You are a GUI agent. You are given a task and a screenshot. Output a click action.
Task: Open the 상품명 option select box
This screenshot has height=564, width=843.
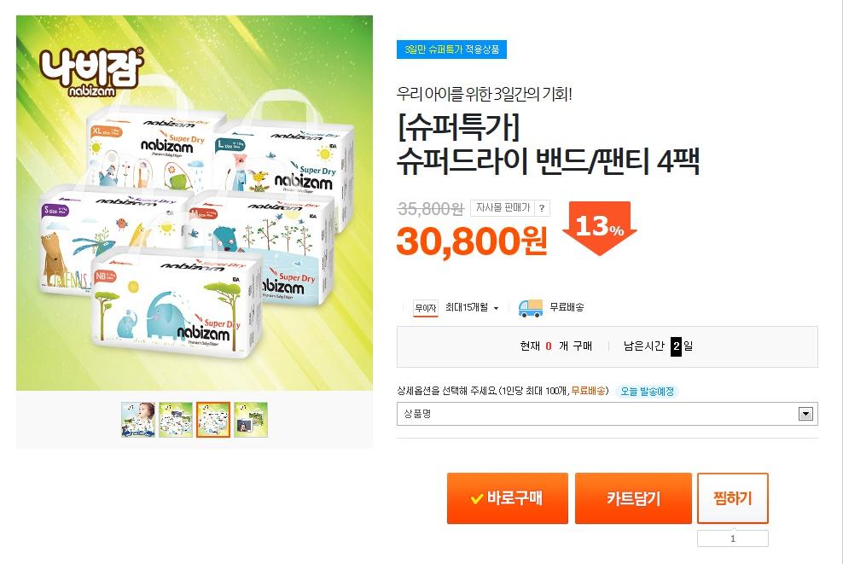click(x=607, y=414)
